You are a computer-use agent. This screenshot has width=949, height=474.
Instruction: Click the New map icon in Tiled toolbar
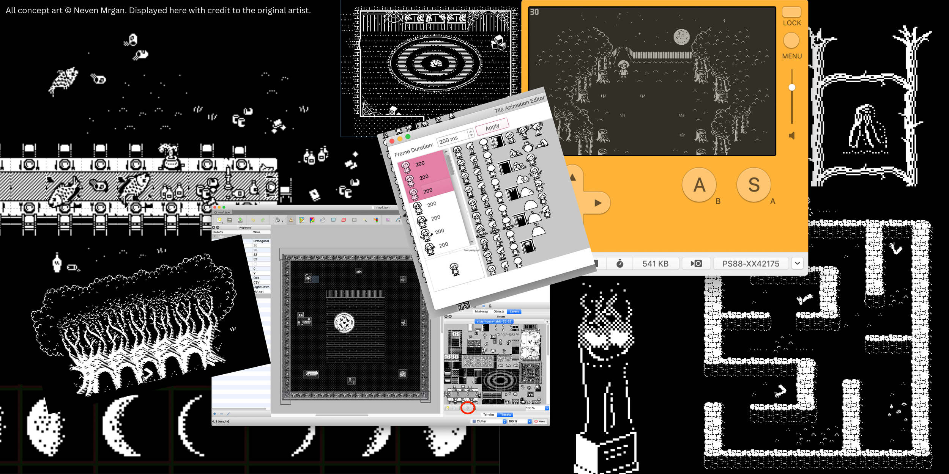point(219,220)
